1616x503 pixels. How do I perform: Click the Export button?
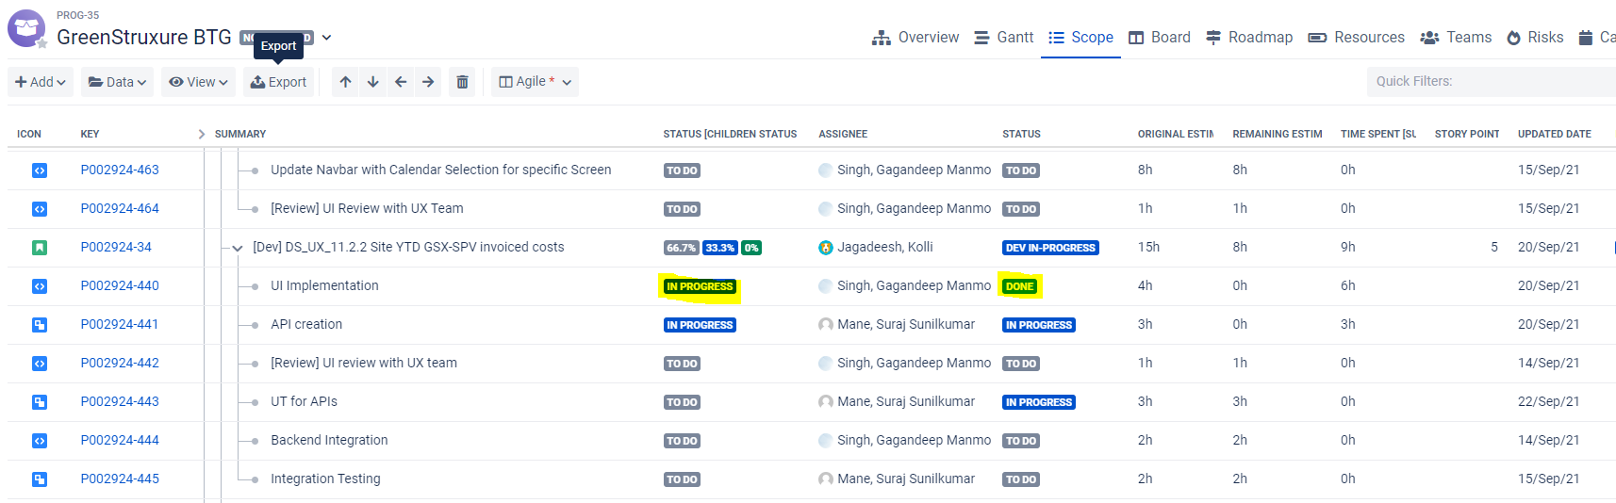[278, 82]
